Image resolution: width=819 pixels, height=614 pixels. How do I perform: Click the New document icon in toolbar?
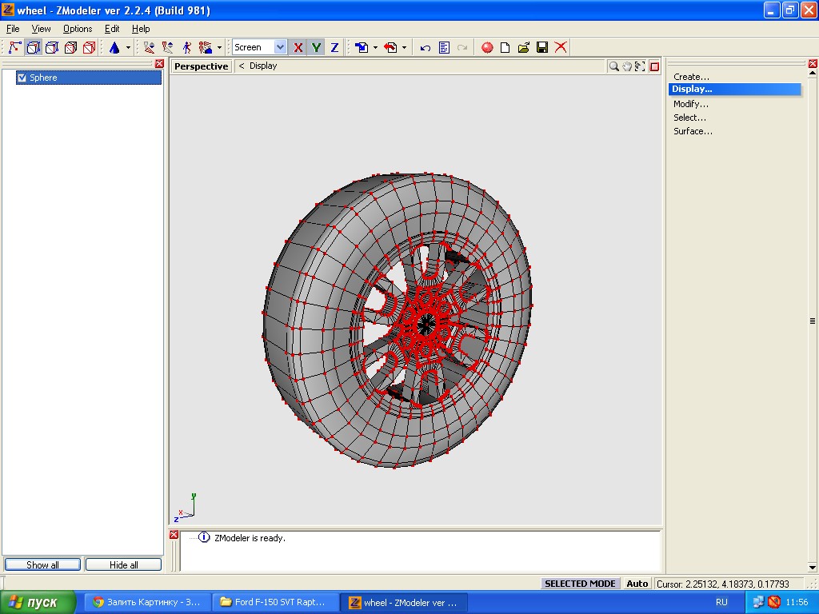tap(505, 48)
